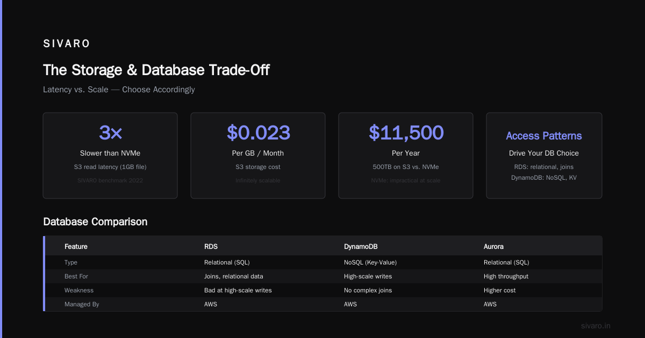Click the Type row label
Image resolution: width=645 pixels, height=338 pixels.
tap(71, 262)
